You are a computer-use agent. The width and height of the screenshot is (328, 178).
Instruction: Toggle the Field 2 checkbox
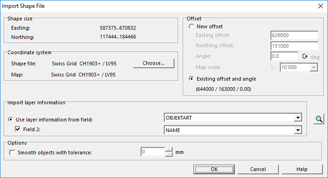18,129
